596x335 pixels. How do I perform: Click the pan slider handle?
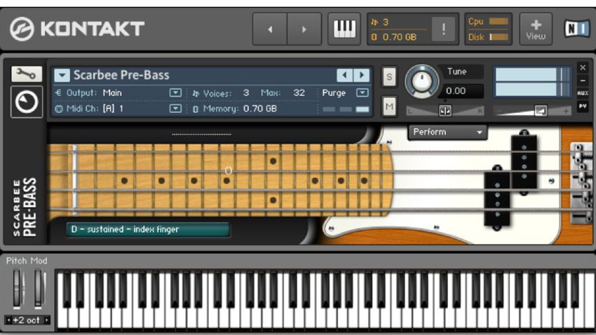tap(445, 111)
